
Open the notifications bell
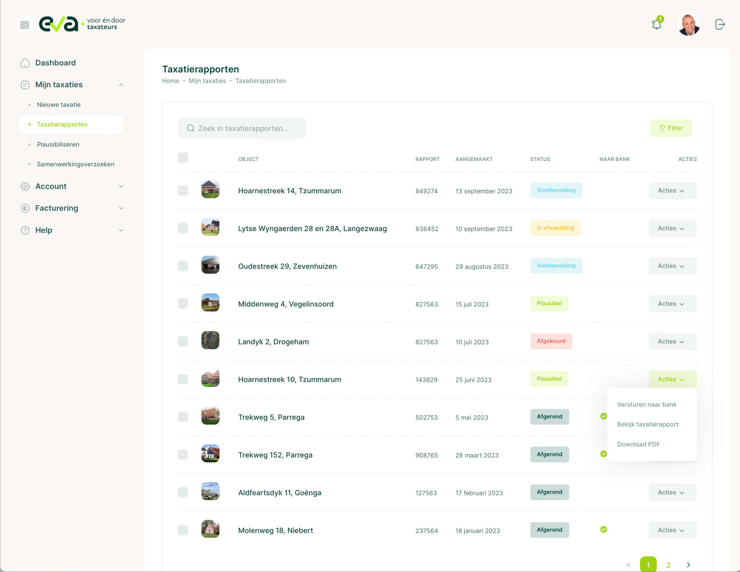pos(656,25)
